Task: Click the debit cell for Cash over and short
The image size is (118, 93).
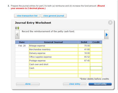Action: pyautogui.click(x=84, y=64)
